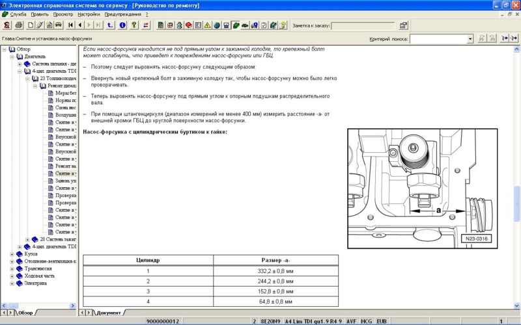Click the red-blue swap arrows icon
Viewport: 521px width, 325px height.
point(146,25)
